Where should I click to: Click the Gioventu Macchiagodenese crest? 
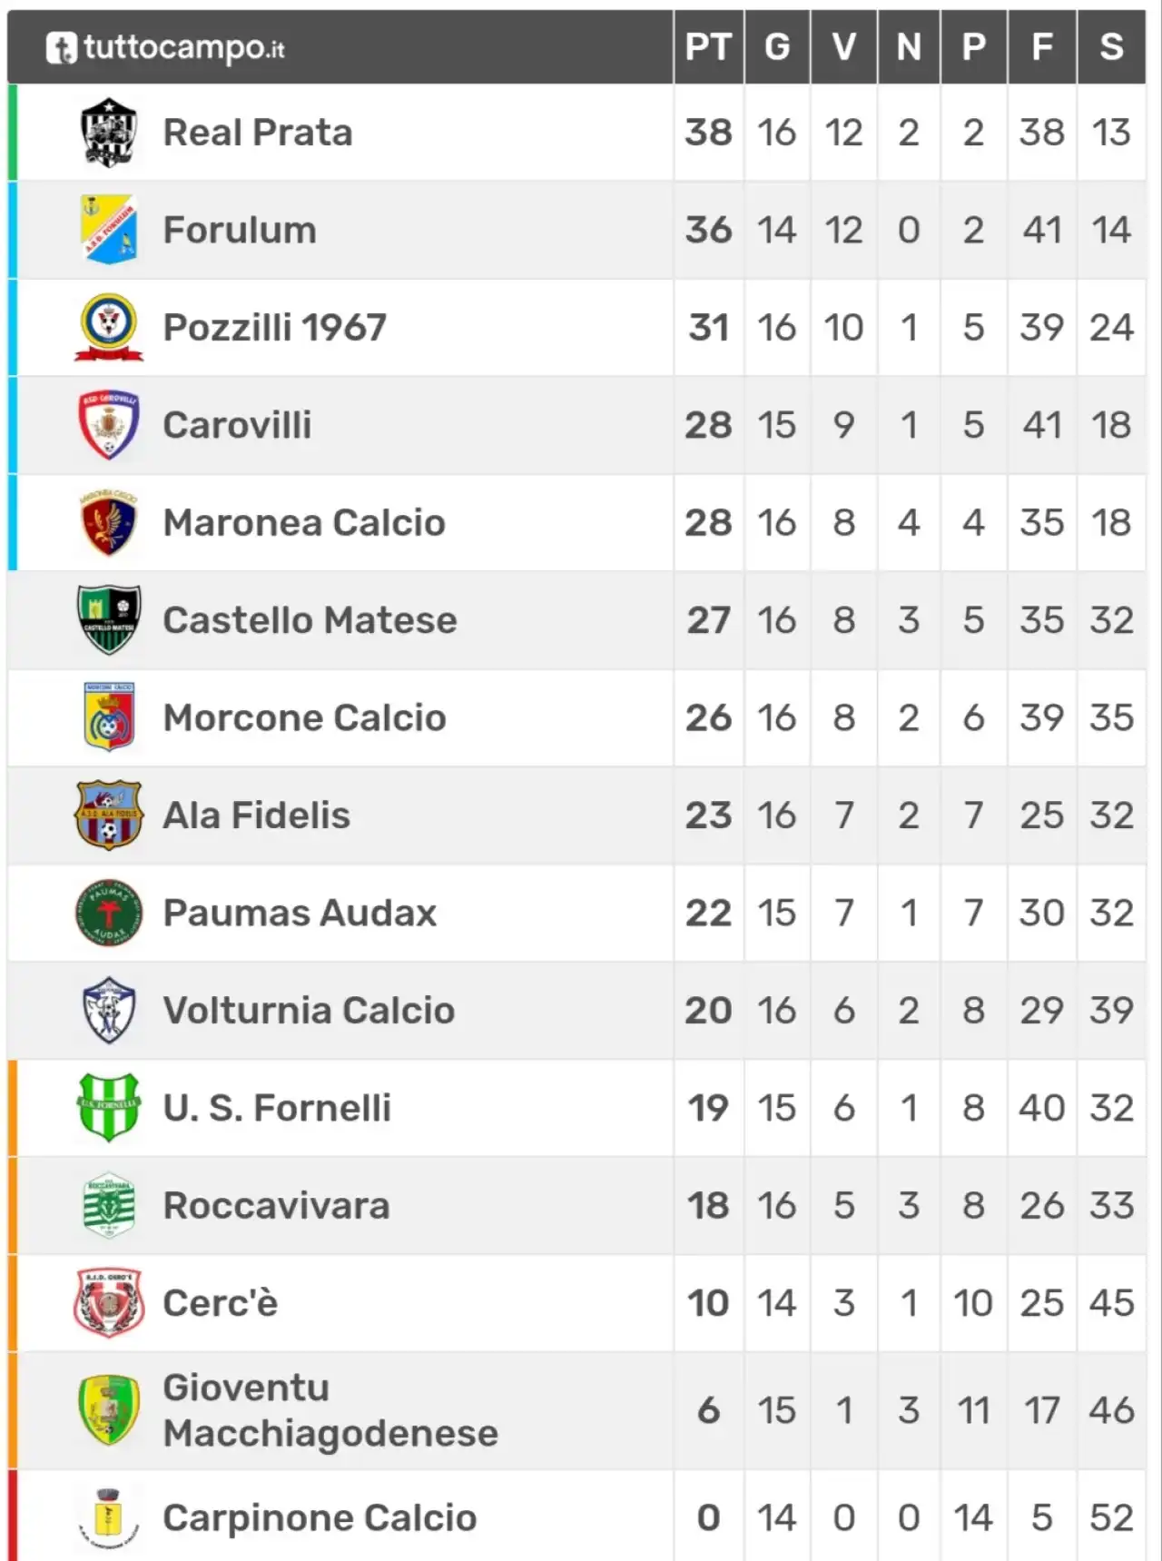(109, 1410)
